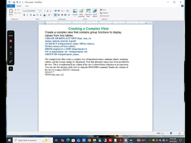Center align the text
This screenshot has width=191, height=143.
point(59,15)
